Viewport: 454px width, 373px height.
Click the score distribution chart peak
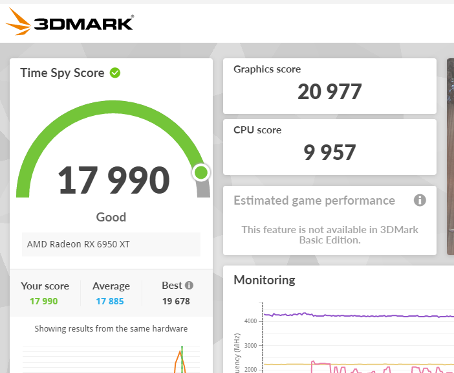[180, 352]
